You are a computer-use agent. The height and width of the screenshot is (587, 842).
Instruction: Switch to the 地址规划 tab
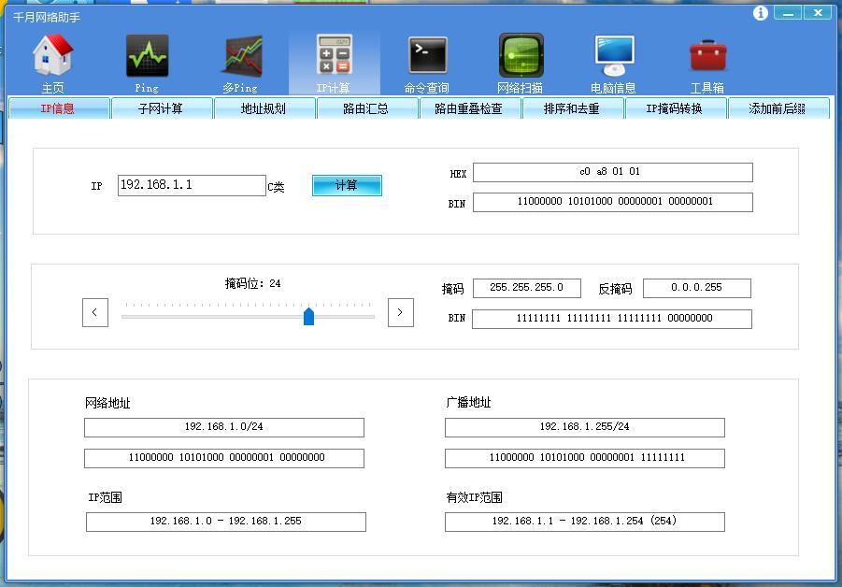[264, 108]
